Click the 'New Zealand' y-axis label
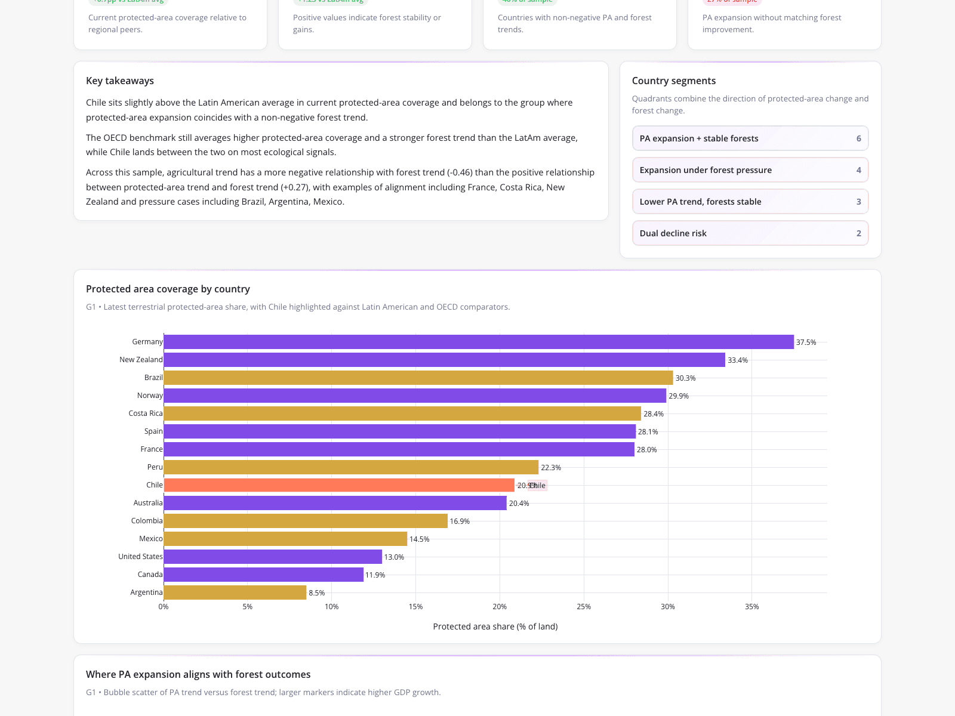Viewport: 955px width, 716px height. (141, 360)
